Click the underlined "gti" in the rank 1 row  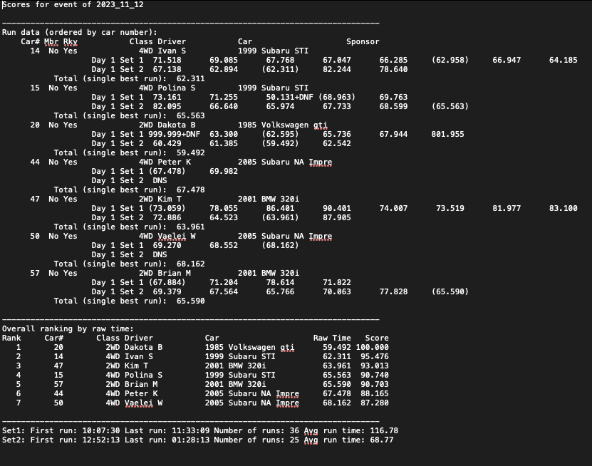coord(287,347)
